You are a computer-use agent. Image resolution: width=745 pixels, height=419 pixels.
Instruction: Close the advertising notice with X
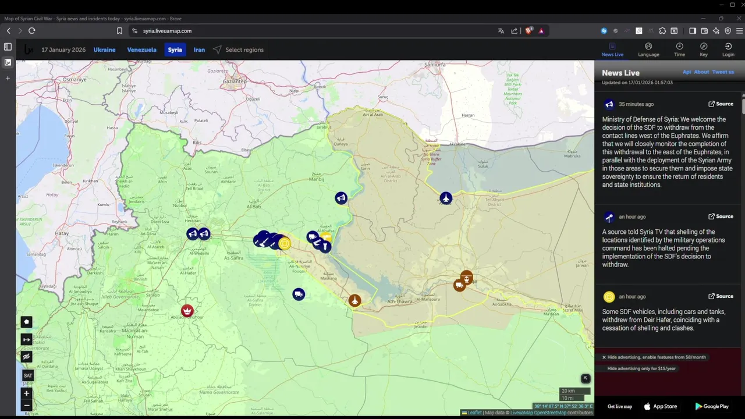[x=604, y=357]
